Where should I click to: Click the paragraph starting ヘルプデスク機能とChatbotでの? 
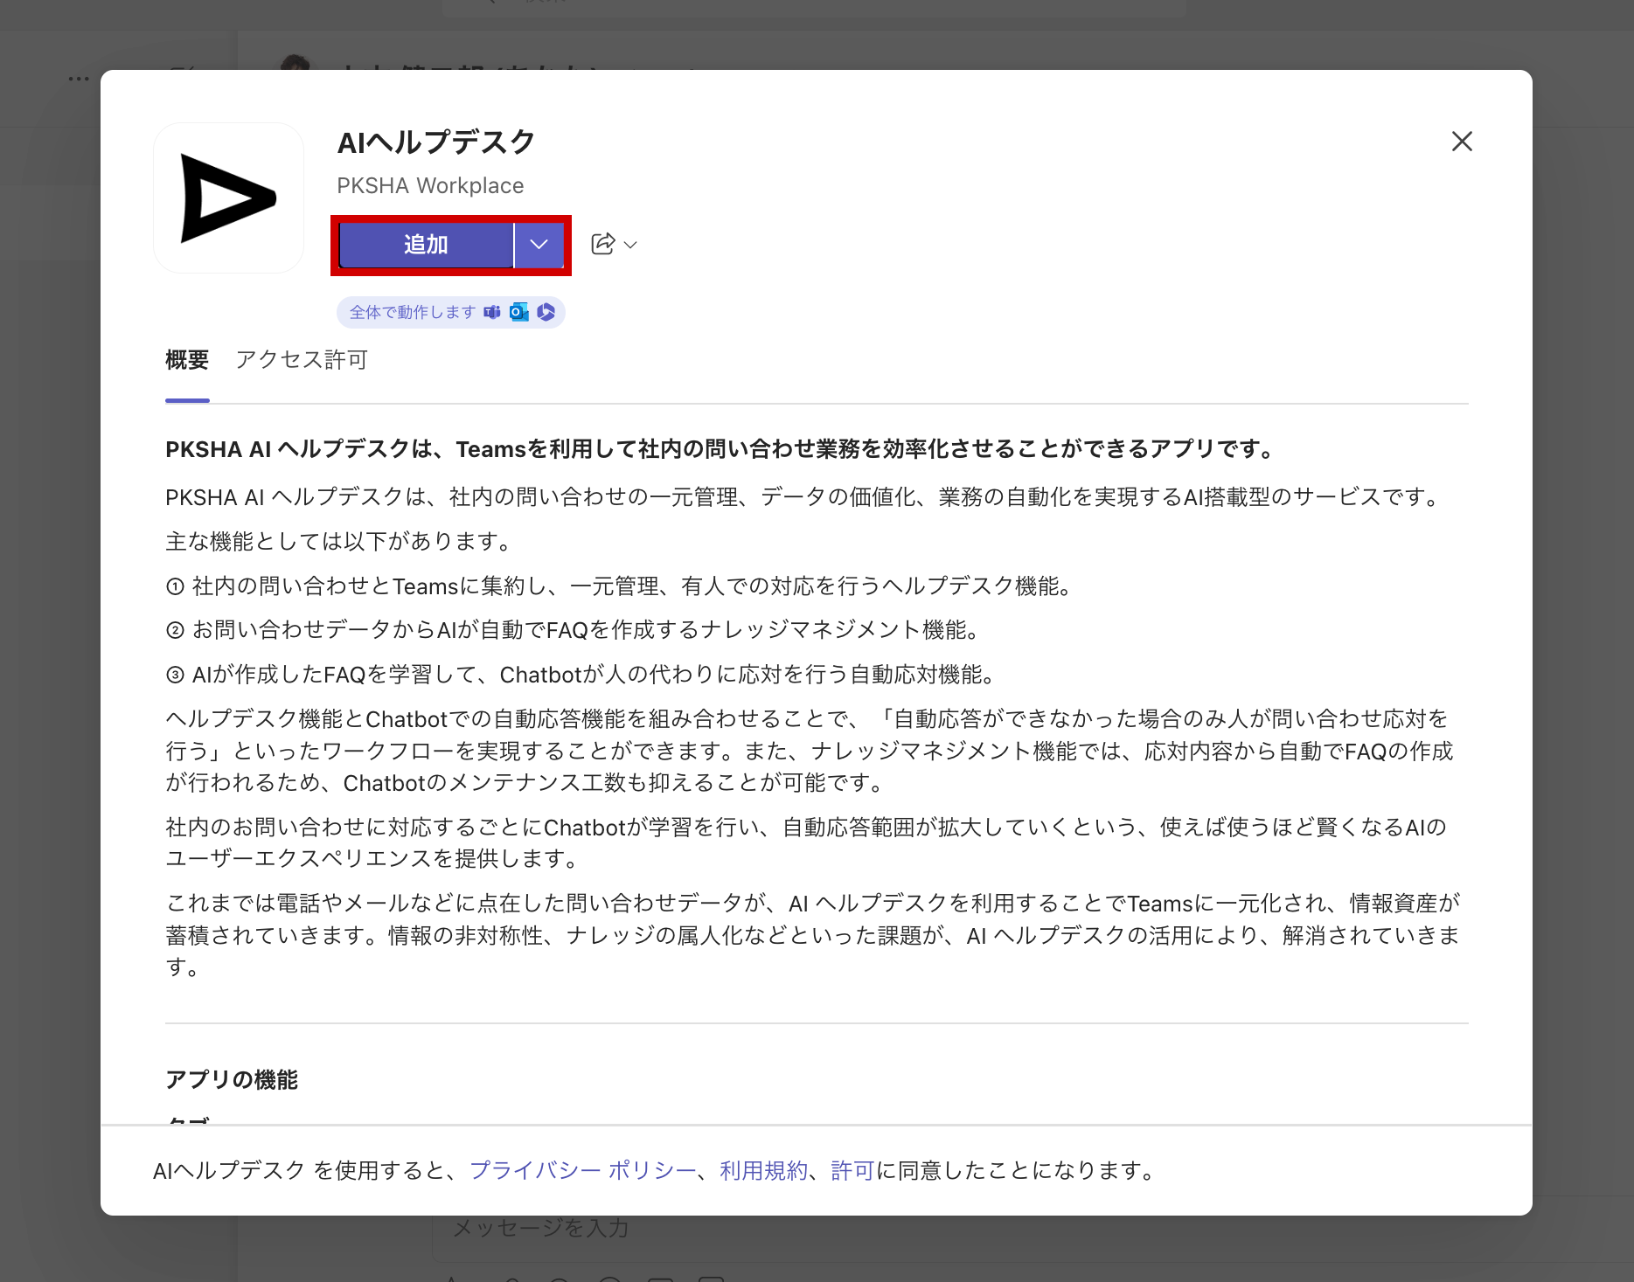(x=810, y=751)
